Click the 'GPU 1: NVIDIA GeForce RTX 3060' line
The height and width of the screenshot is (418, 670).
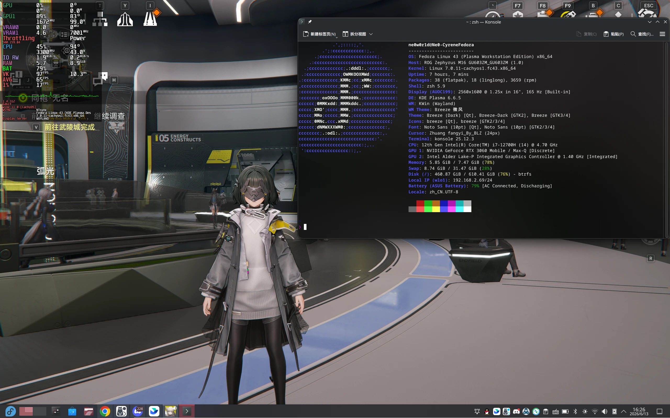pyautogui.click(x=482, y=151)
